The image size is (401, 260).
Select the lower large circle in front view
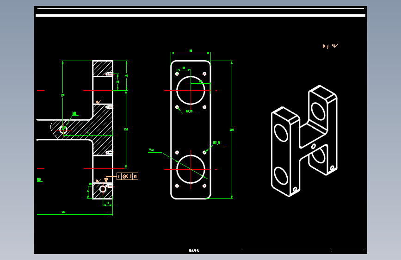pyautogui.click(x=191, y=169)
